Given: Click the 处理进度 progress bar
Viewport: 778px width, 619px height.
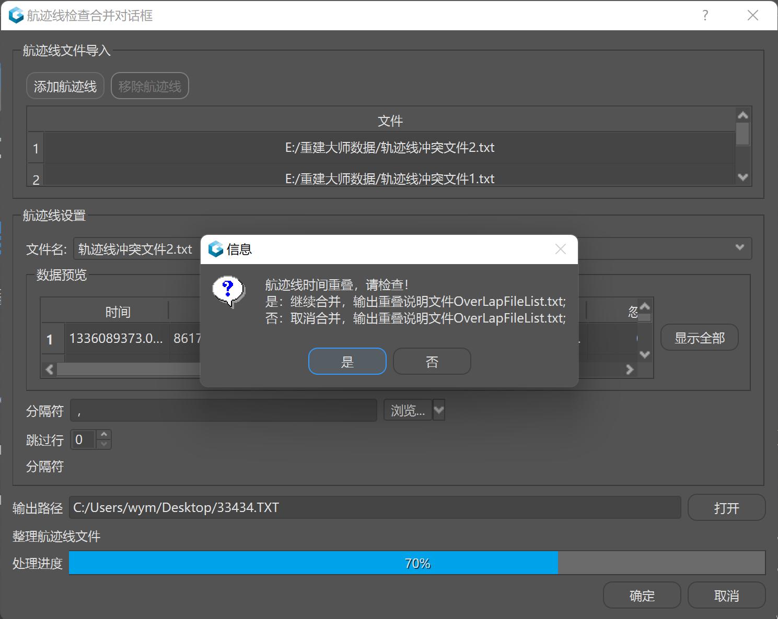Looking at the screenshot, I should pos(417,563).
